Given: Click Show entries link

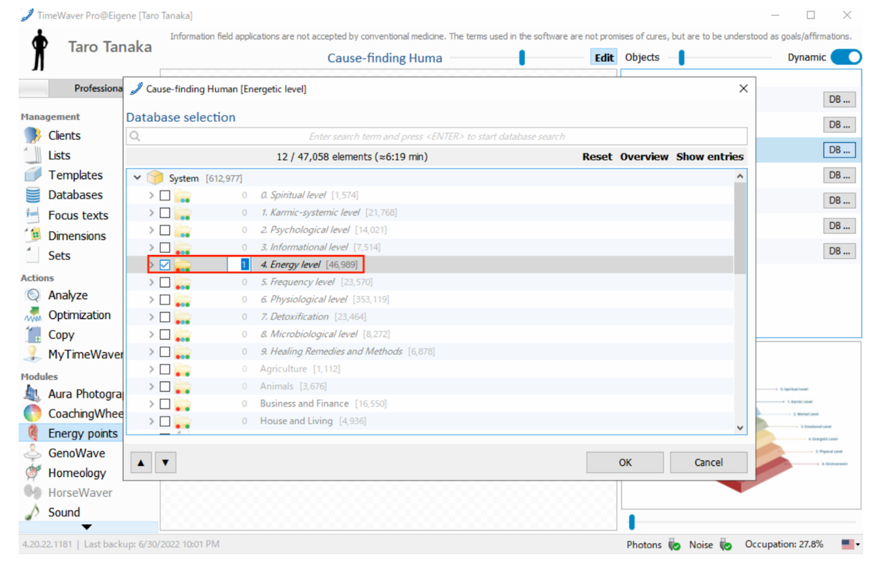Looking at the screenshot, I should click(x=709, y=156).
